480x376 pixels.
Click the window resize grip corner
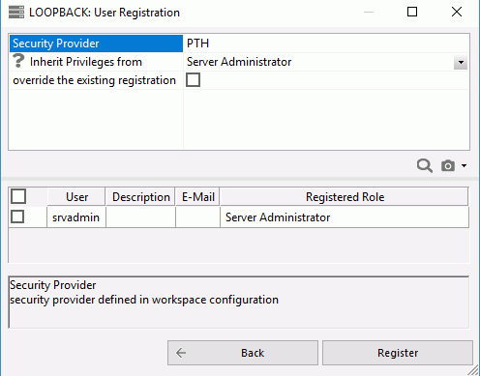pyautogui.click(x=473, y=370)
